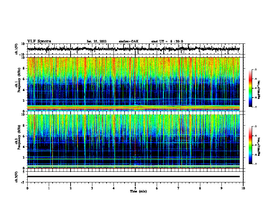Click the ch.3(V) axis label
This screenshot has height=211, width=274.
coord(16,177)
